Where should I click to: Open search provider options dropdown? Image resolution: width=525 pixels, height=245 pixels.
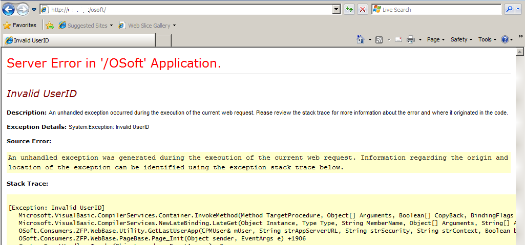click(x=518, y=10)
